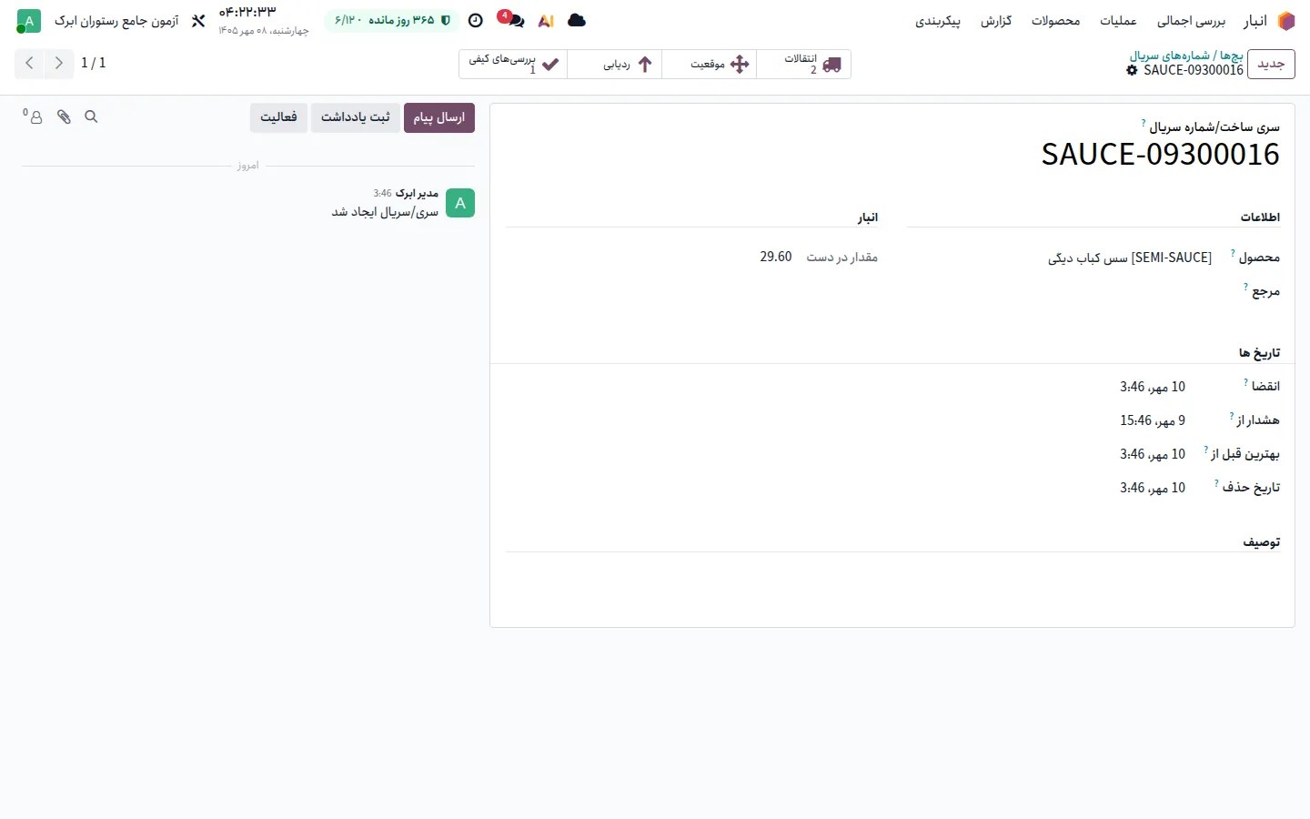
Task: Click the انقضا date 10 مهر، 3:46
Action: click(x=1153, y=387)
